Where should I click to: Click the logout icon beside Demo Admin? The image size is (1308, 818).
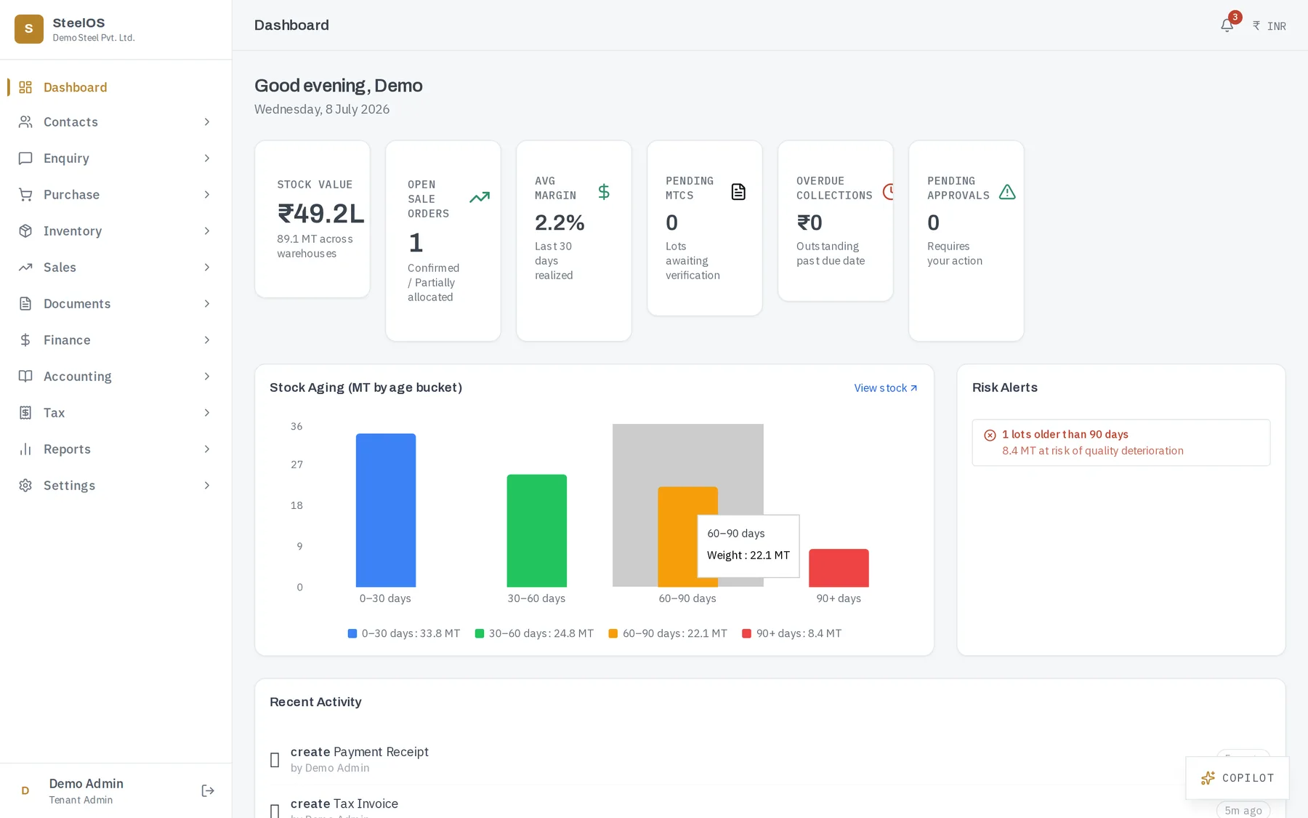coord(208,791)
